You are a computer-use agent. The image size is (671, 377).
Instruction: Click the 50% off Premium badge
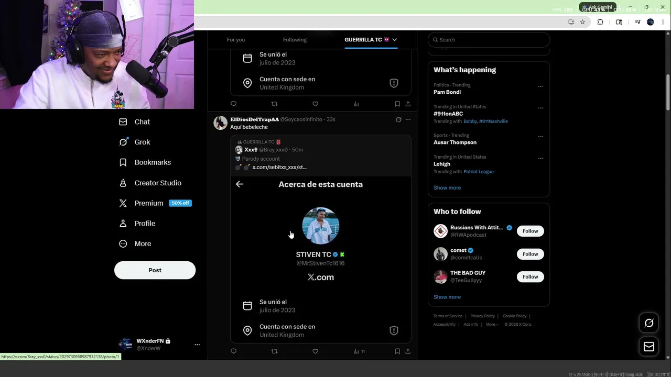point(180,203)
